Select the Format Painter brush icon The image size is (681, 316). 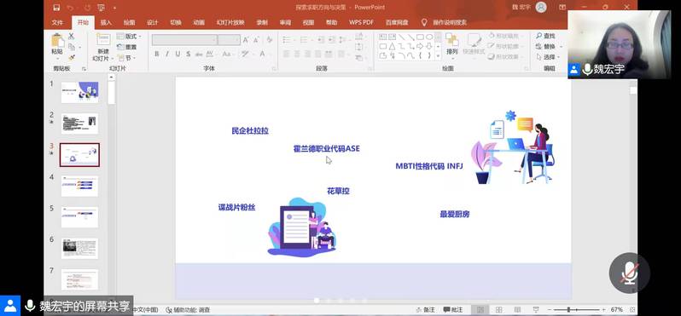click(x=71, y=57)
